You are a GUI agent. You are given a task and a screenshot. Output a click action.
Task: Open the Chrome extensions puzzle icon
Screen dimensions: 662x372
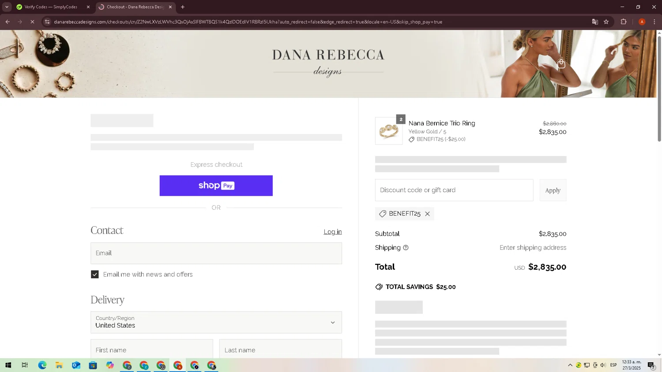[624, 22]
